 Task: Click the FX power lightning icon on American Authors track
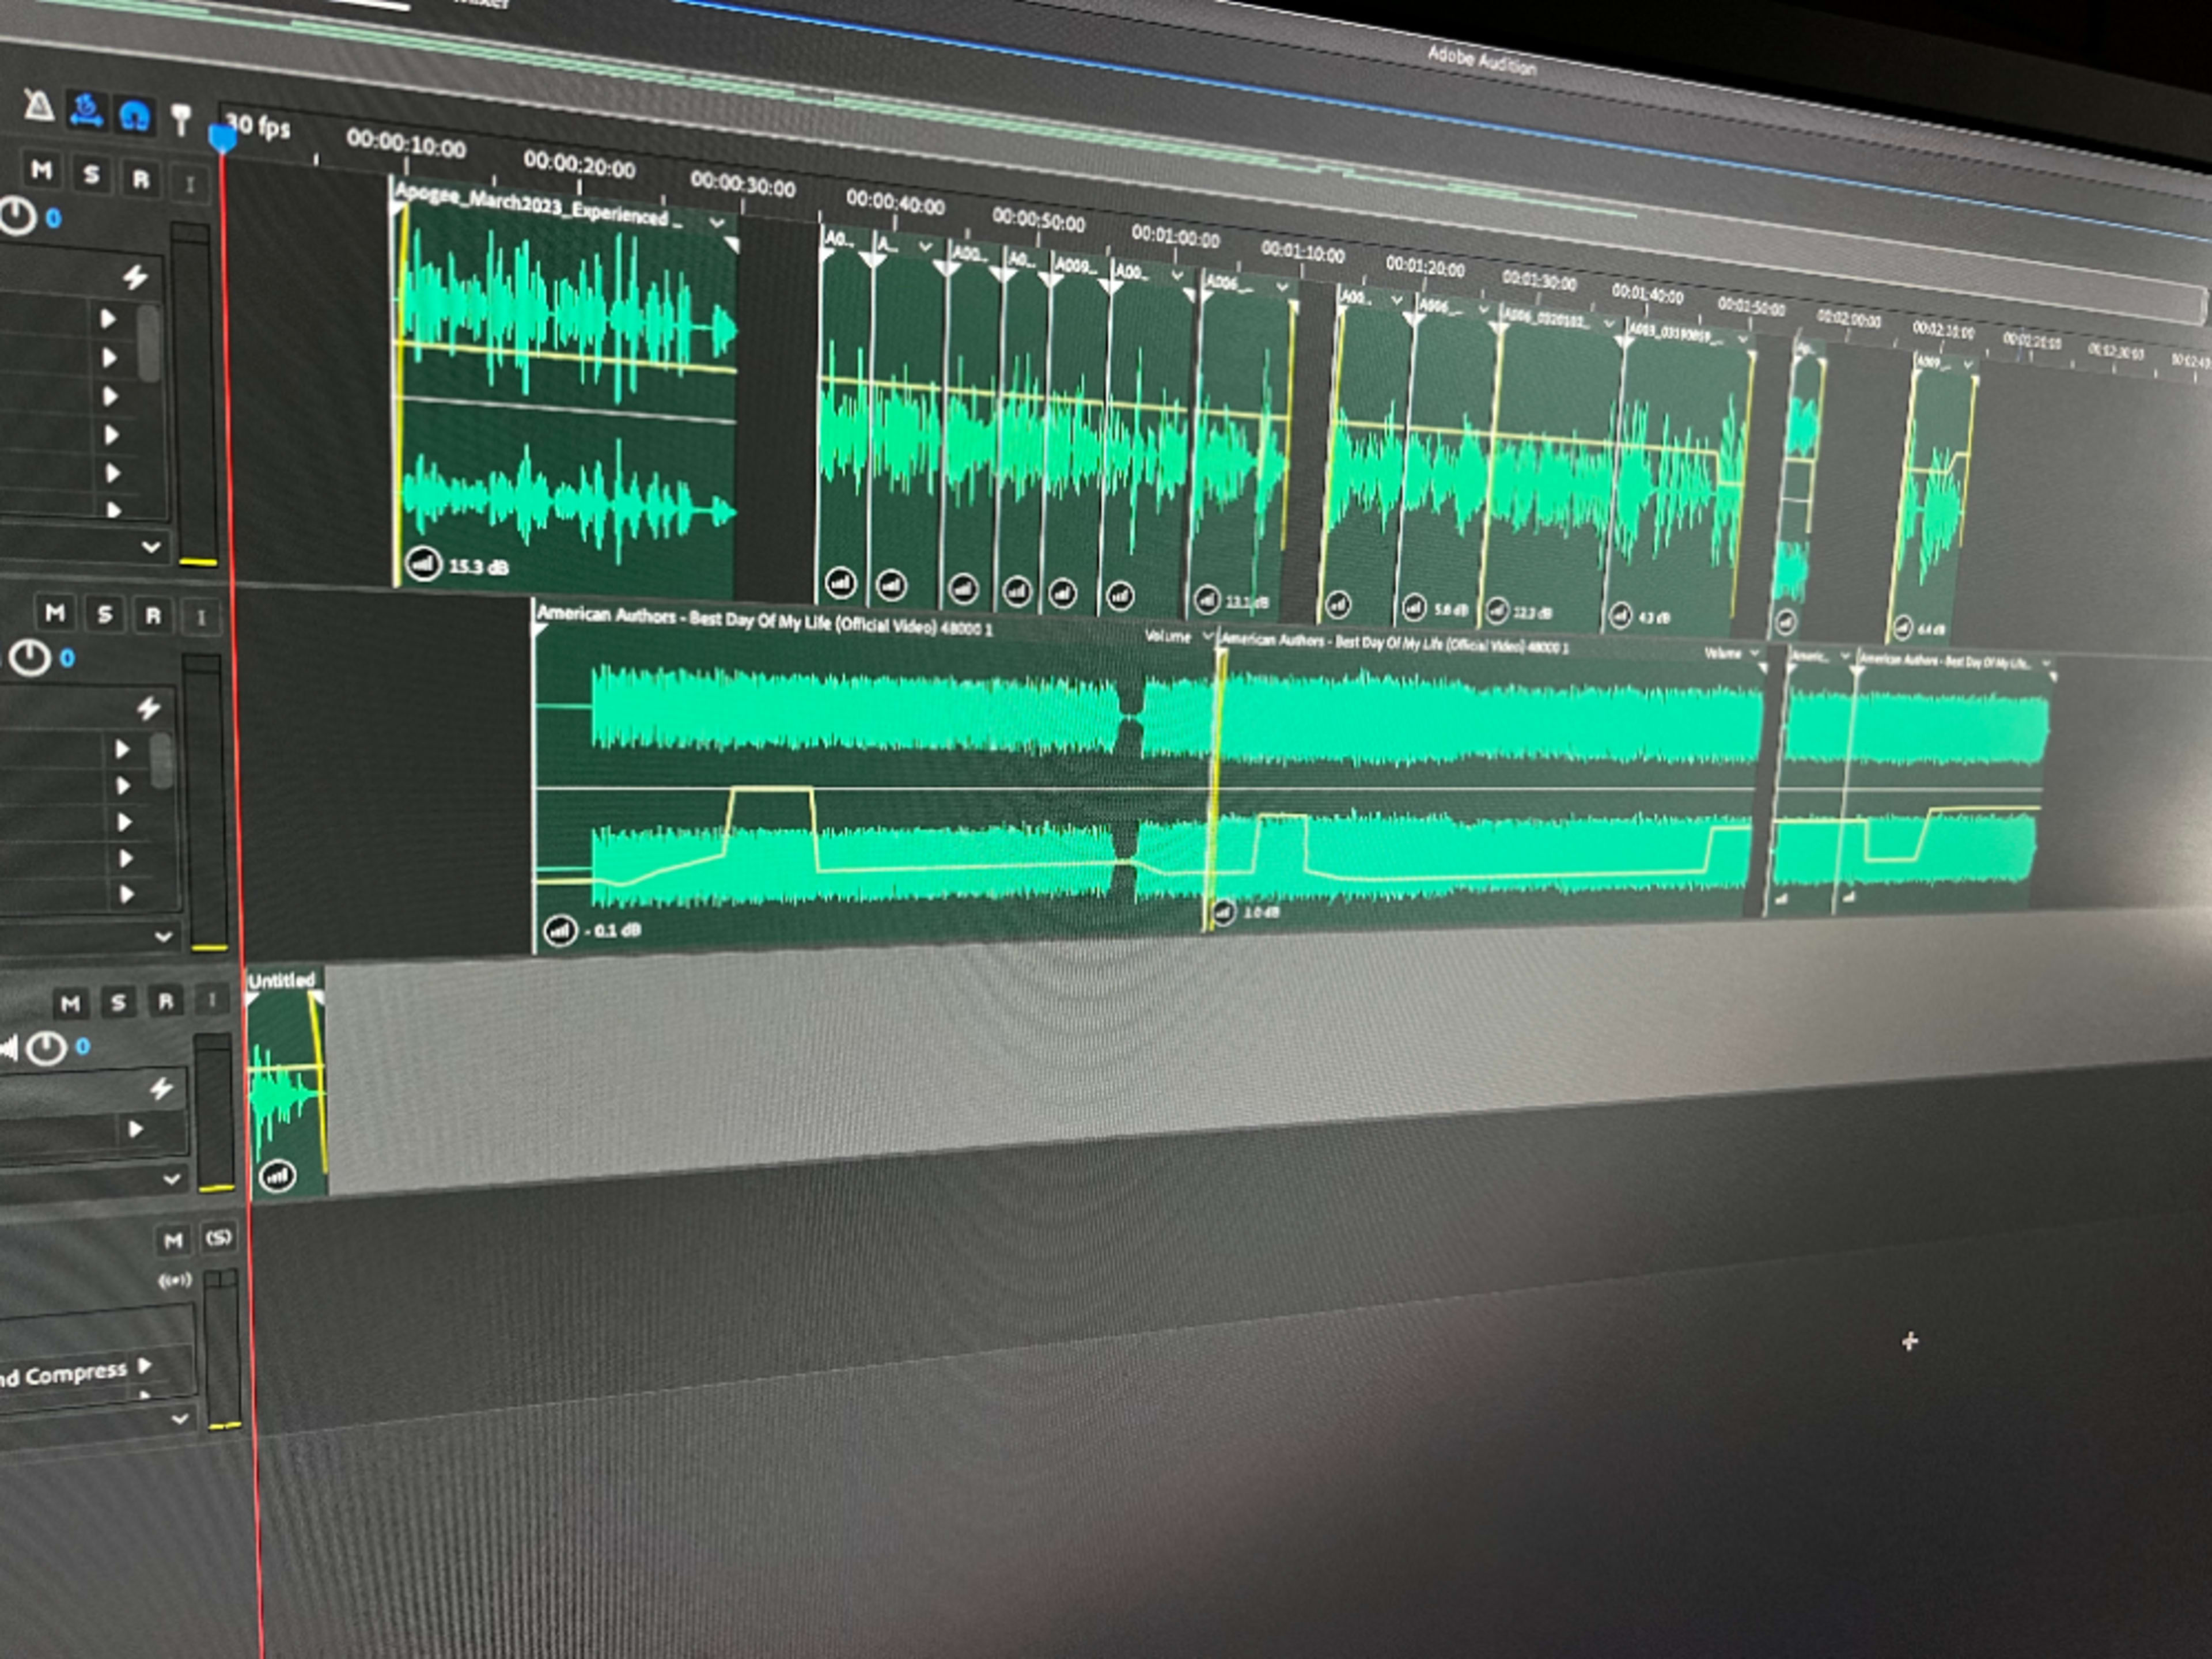point(148,708)
